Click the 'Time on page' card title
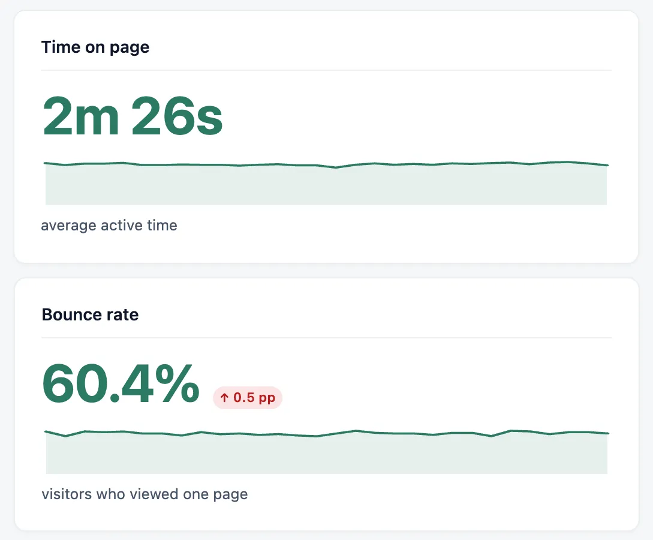The width and height of the screenshot is (653, 540). tap(95, 47)
